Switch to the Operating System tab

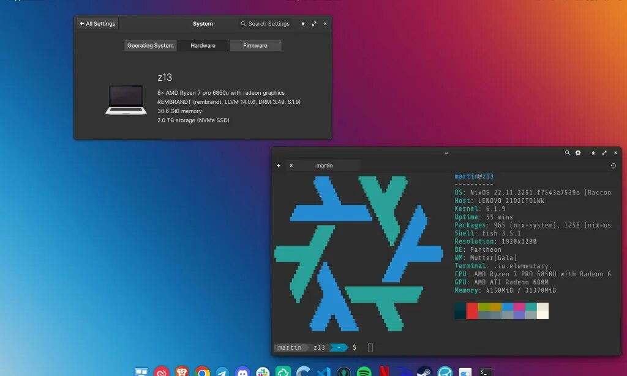(151, 45)
